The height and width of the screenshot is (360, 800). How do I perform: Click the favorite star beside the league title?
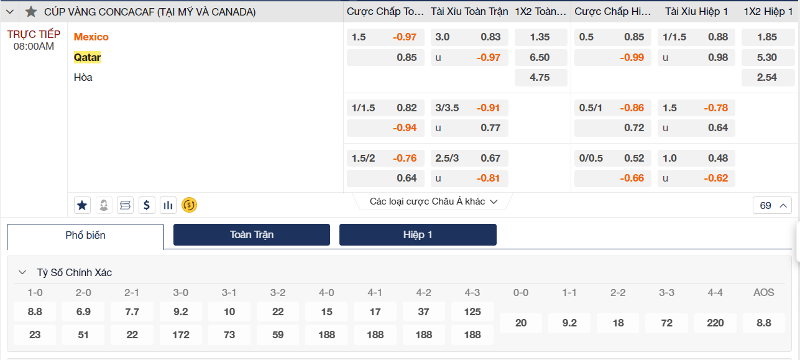(31, 12)
